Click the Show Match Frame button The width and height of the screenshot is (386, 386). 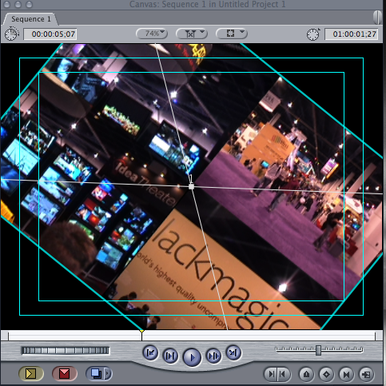pos(367,375)
